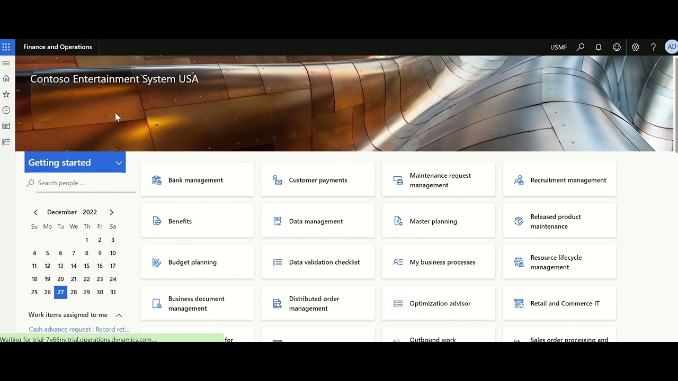The height and width of the screenshot is (381, 678).
Task: Expand the Getting started dropdown
Action: tap(75, 162)
